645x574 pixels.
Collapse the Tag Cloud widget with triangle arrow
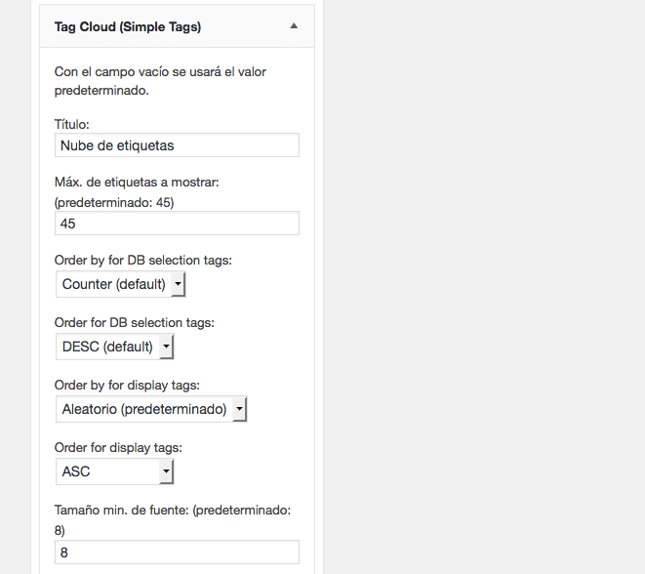[x=294, y=27]
